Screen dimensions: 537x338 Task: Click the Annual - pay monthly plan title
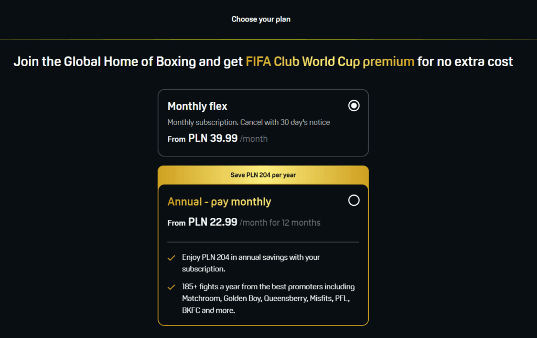tap(219, 202)
